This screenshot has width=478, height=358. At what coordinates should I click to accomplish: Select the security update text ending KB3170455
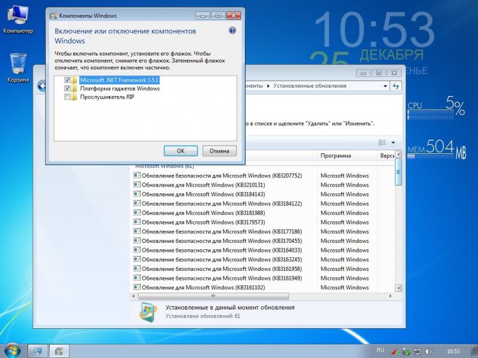pyautogui.click(x=222, y=241)
